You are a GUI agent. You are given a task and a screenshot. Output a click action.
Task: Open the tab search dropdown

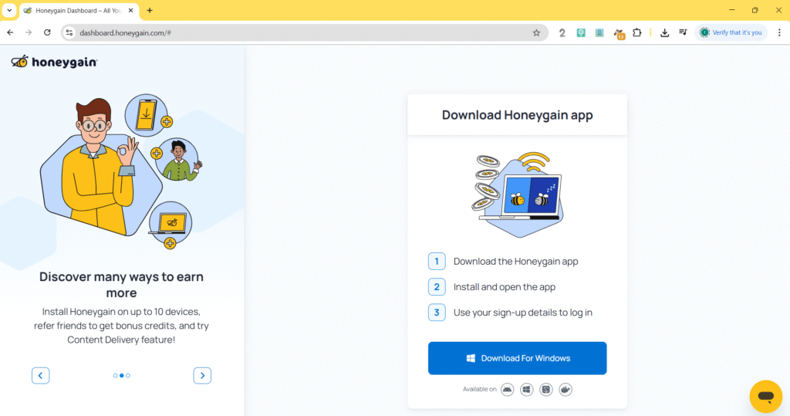pos(9,11)
